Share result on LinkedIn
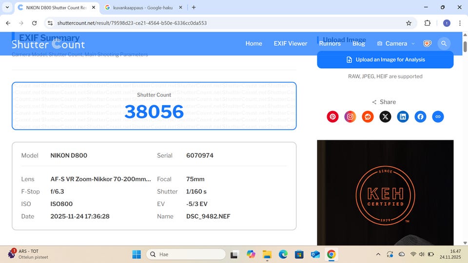Viewport: 468px width, 263px height. click(403, 116)
